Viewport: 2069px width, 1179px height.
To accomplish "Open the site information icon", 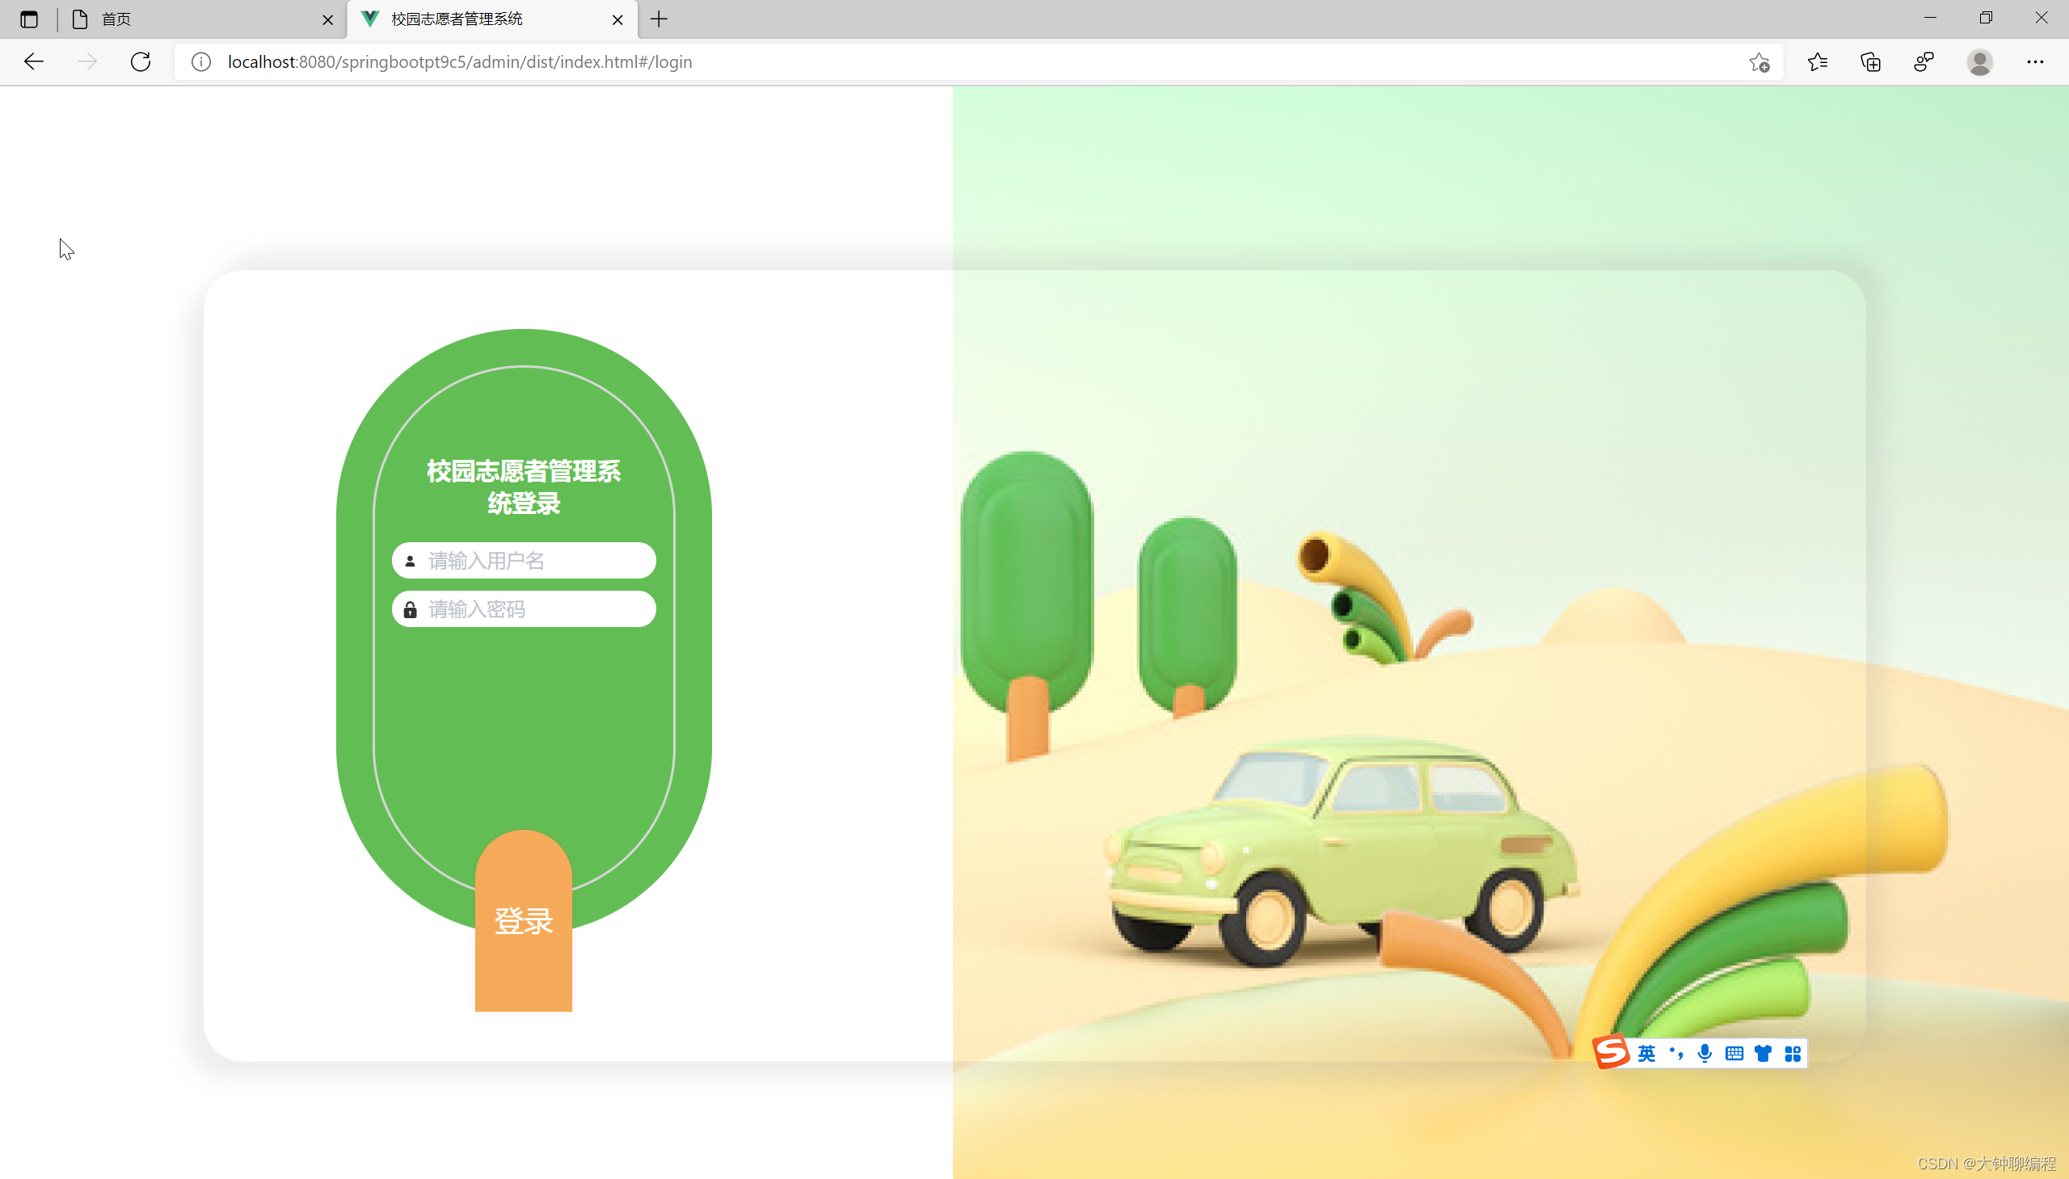I will (x=200, y=61).
